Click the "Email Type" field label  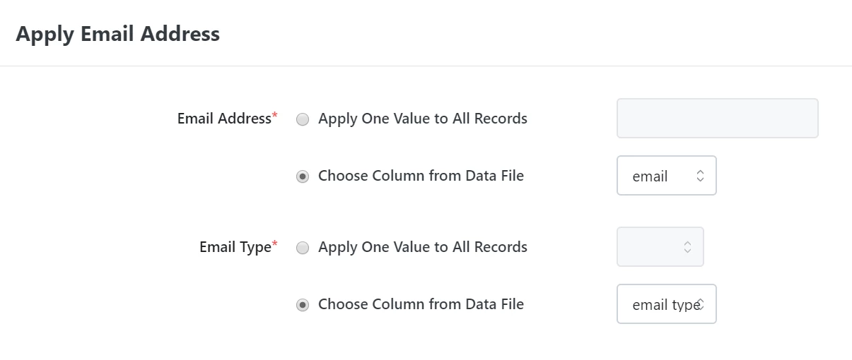pyautogui.click(x=235, y=247)
